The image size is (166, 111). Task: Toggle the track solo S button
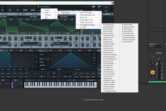pos(152,76)
